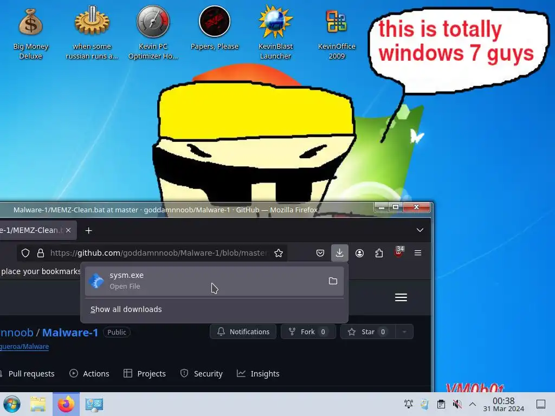The width and height of the screenshot is (555, 416).
Task: Open a new Firefox tab
Action: pos(88,231)
